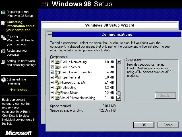Click Cancel in the Communications dialog

click(x=168, y=125)
